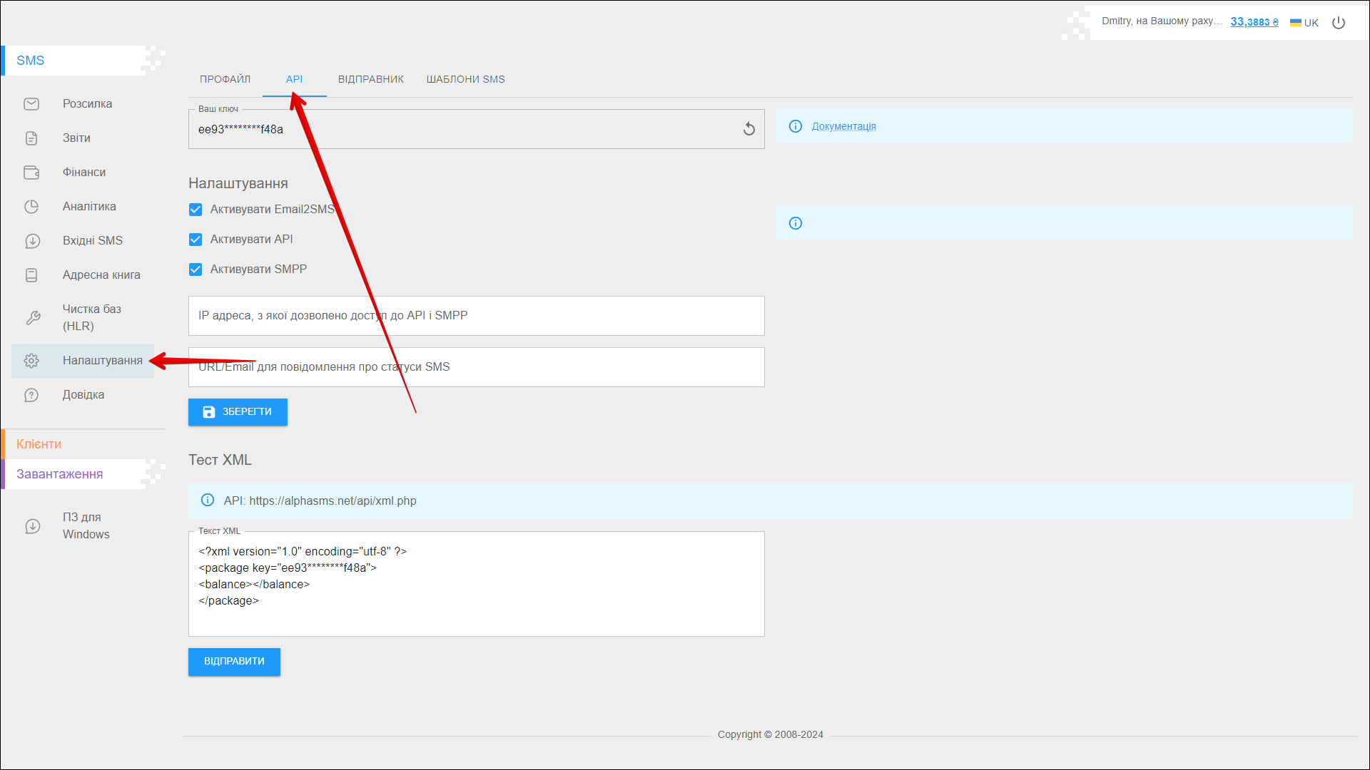Switch to the ВІДПРАВНИК tab

[371, 79]
